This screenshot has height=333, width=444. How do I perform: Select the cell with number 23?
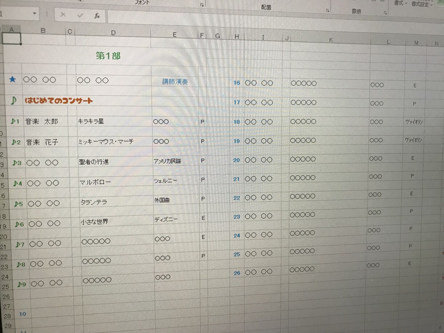[237, 217]
